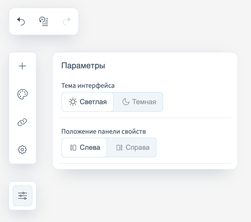Click the Положение панели свойств label
This screenshot has height=222, width=251.
[x=104, y=131]
